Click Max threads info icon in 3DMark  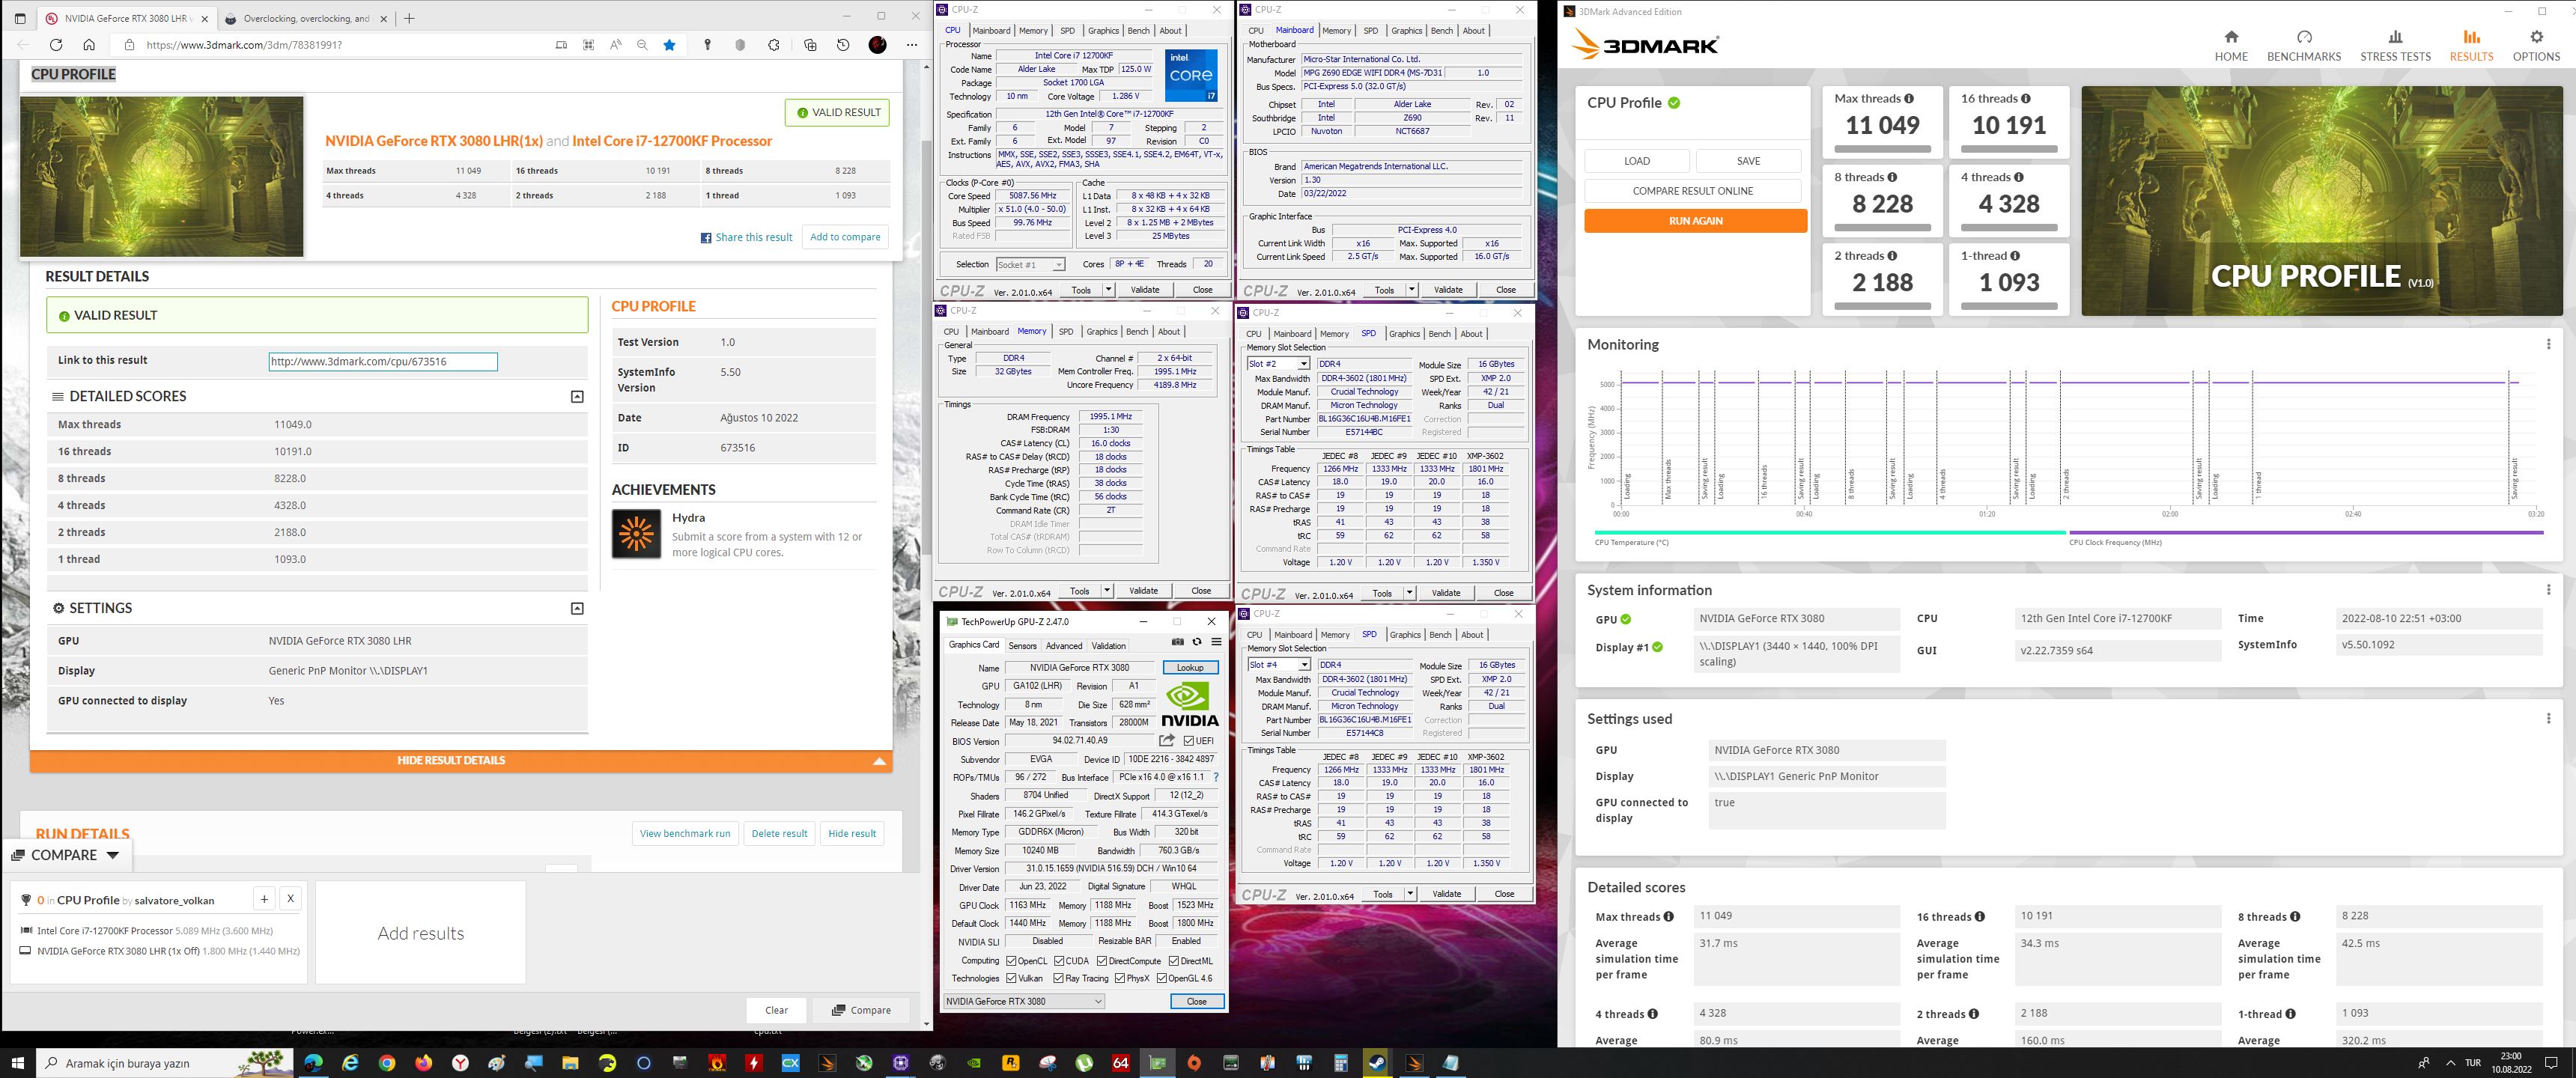coord(1909,98)
